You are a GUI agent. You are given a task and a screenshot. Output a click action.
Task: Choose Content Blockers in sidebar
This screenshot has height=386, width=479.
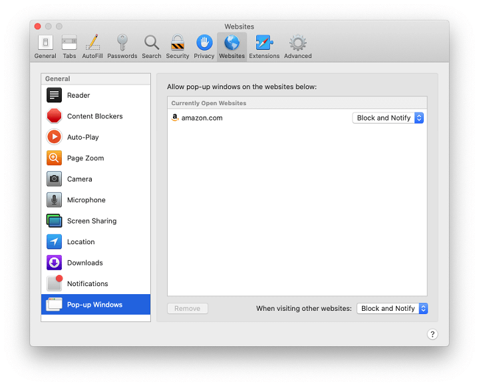96,116
